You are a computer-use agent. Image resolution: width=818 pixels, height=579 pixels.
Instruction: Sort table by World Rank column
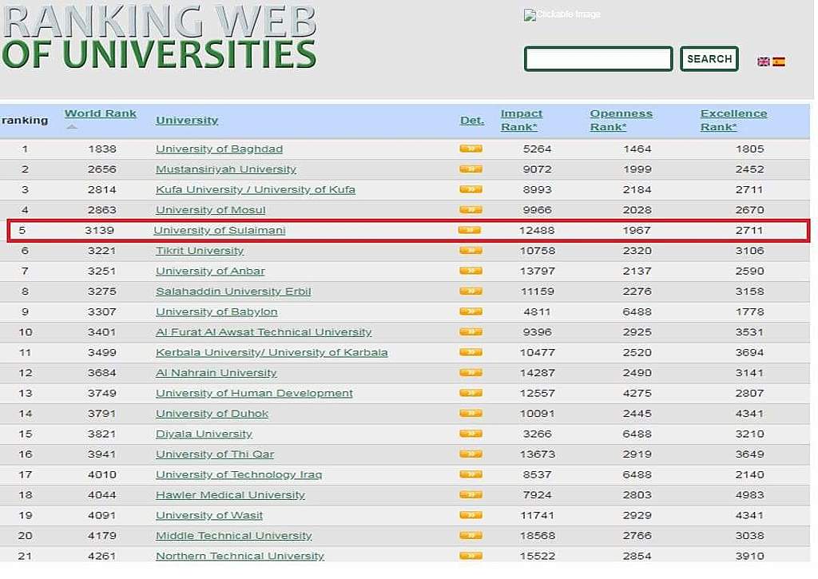tap(100, 113)
